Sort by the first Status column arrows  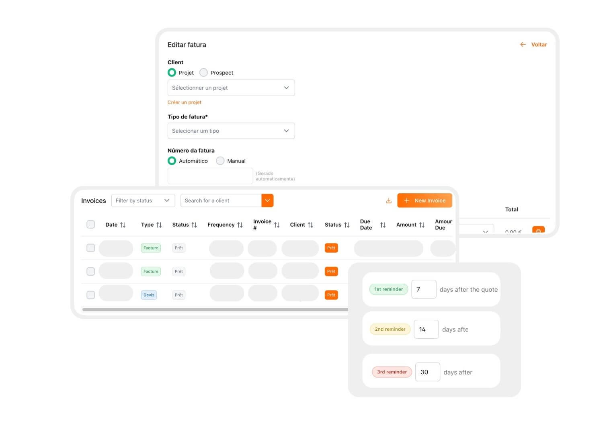tap(194, 225)
